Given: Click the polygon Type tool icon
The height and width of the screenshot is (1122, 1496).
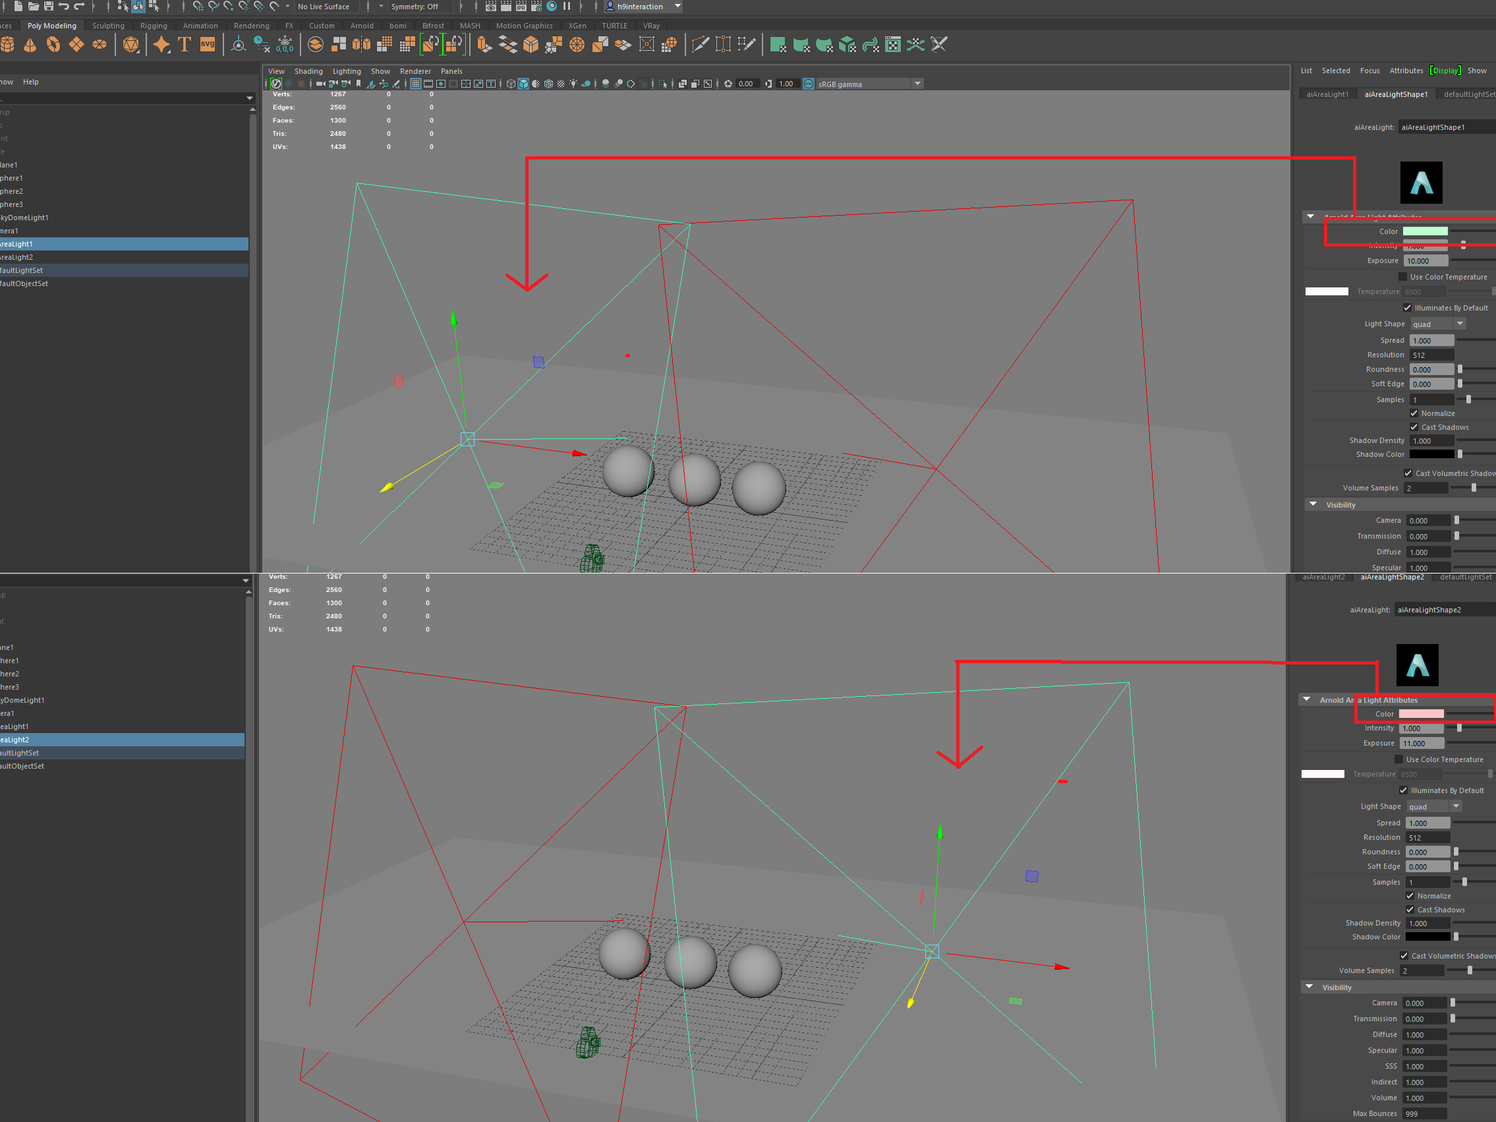Looking at the screenshot, I should 184,45.
